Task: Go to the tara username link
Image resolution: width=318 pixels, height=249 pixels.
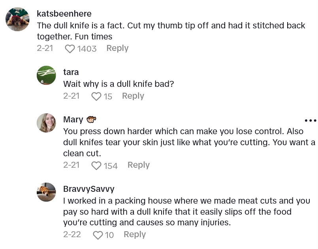Action: 71,72
